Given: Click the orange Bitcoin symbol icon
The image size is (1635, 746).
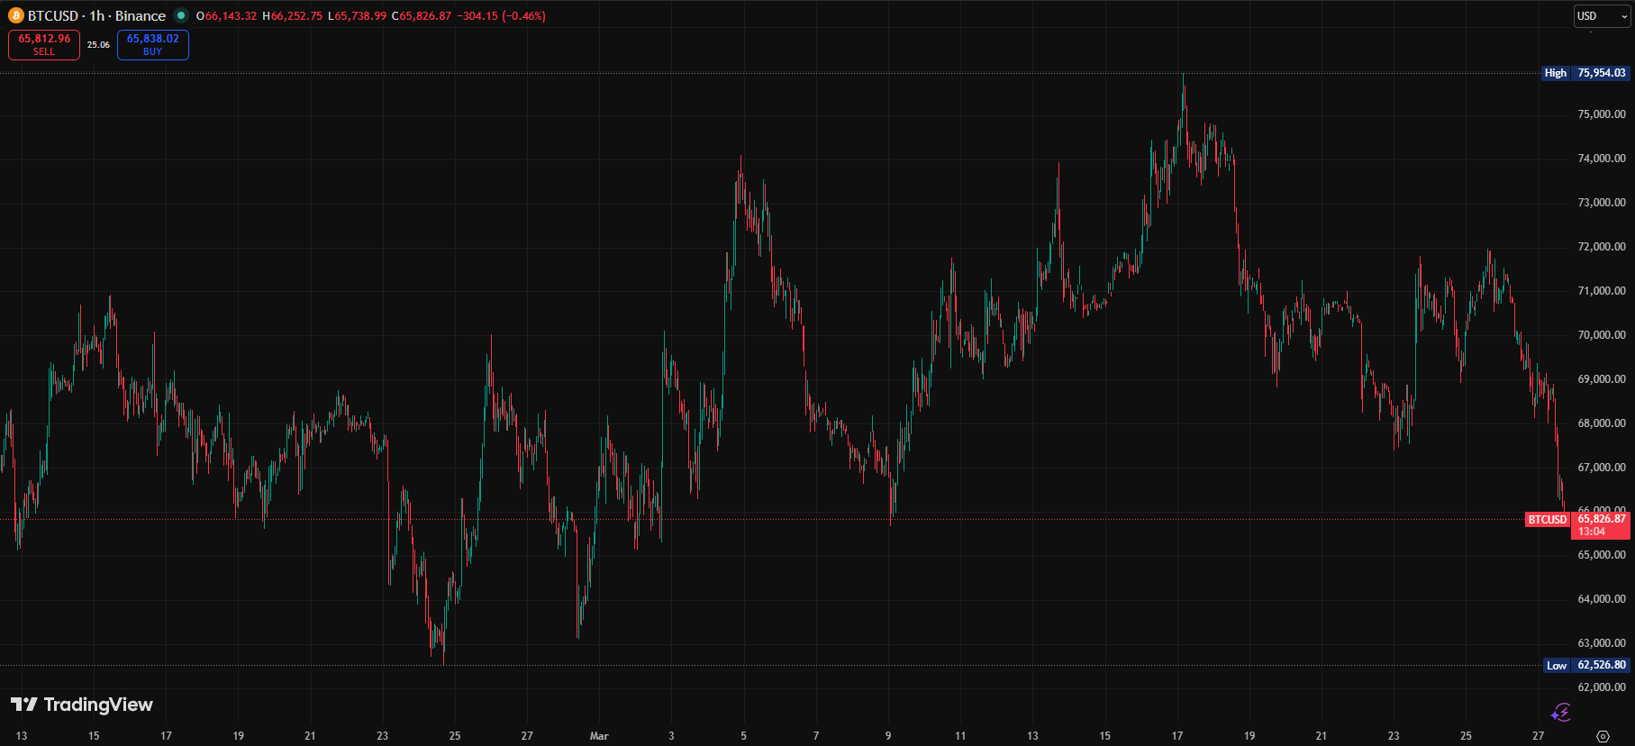Looking at the screenshot, I should point(16,15).
